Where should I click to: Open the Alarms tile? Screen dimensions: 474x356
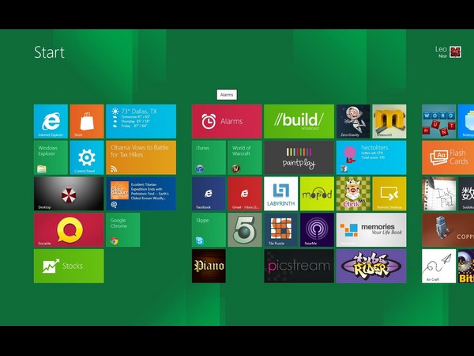coord(227,121)
